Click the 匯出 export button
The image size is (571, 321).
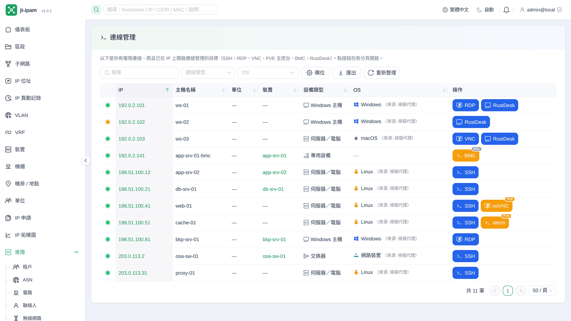[x=347, y=73]
